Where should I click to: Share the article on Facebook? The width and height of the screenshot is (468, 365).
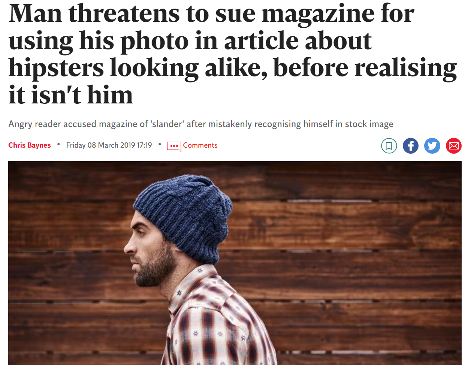tap(411, 146)
